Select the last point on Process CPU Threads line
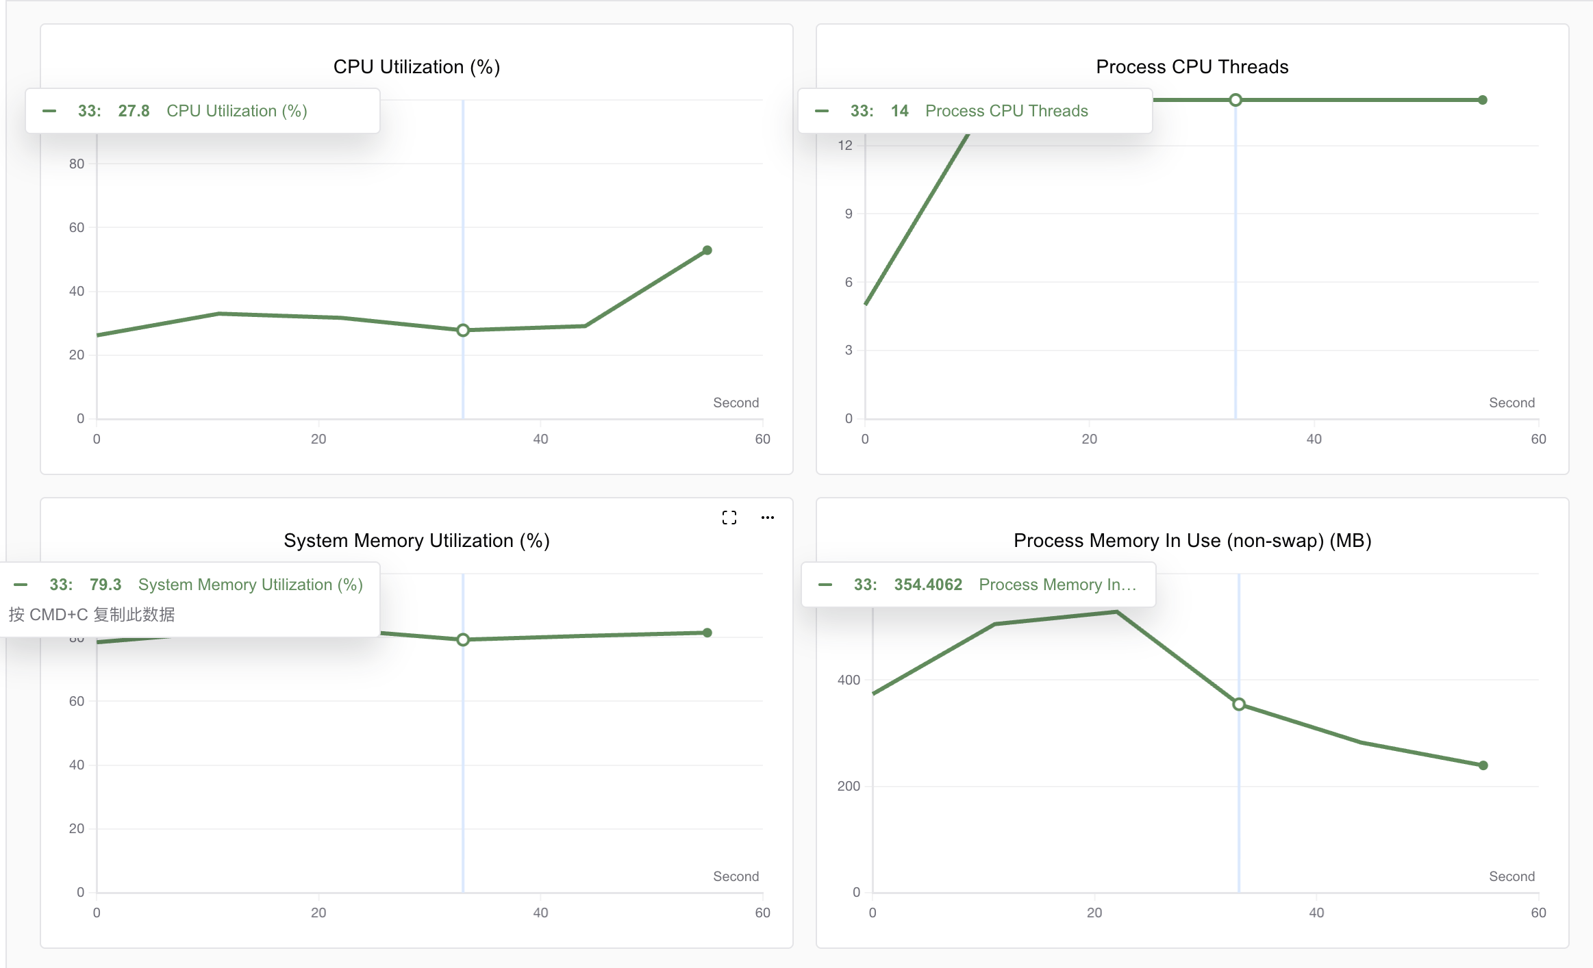1593x968 pixels. click(x=1483, y=100)
